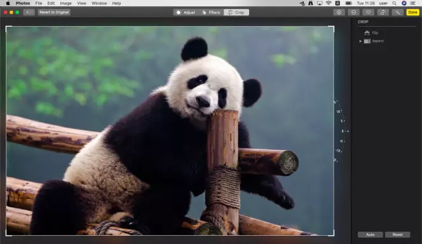Mark the photo as Favorite with heart
This screenshot has height=244, width=422.
(x=368, y=12)
